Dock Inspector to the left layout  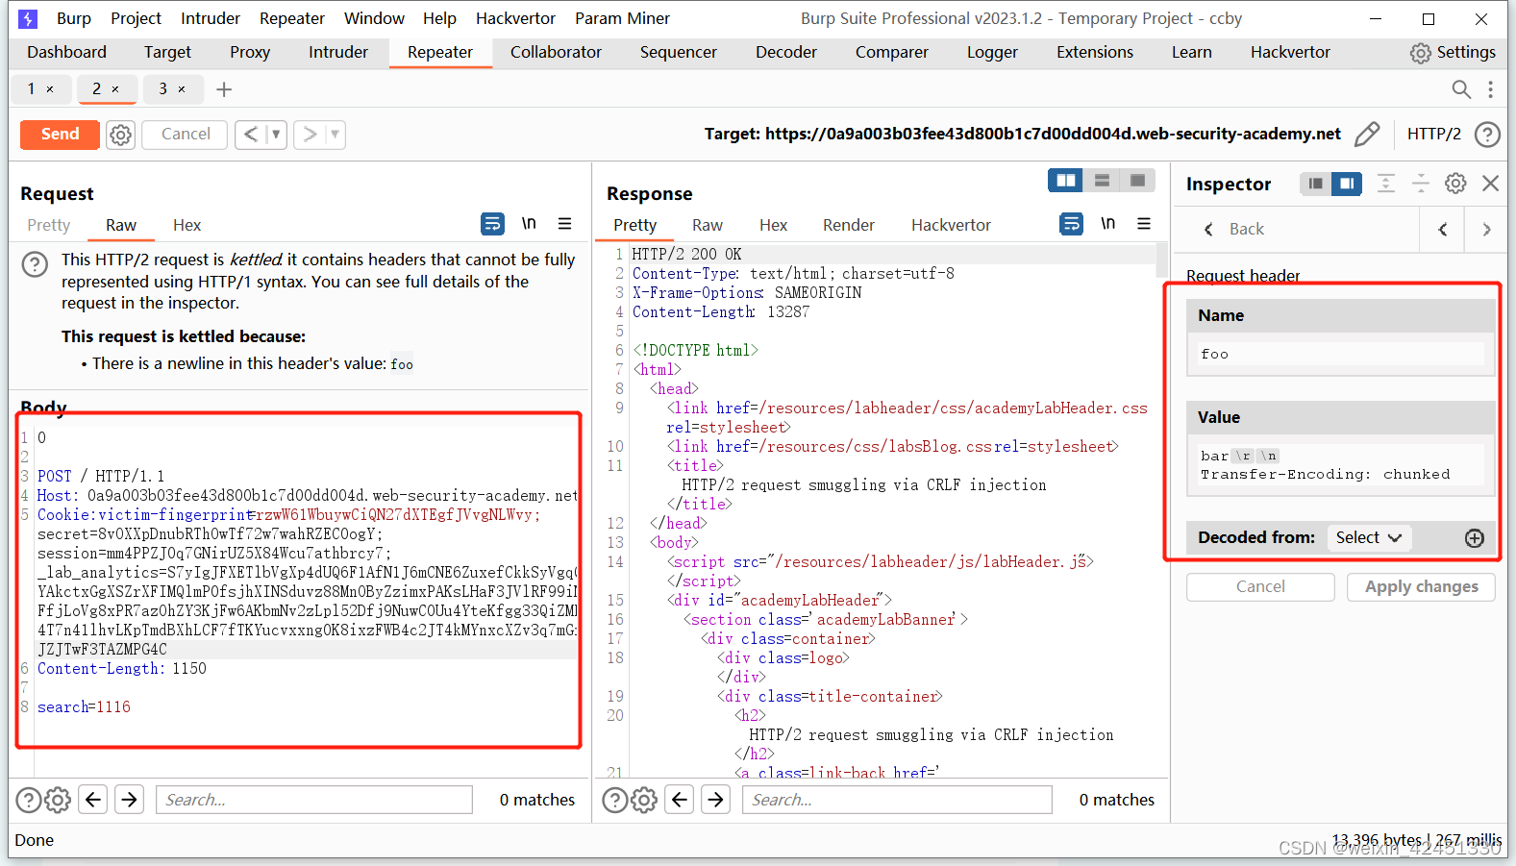pos(1315,184)
